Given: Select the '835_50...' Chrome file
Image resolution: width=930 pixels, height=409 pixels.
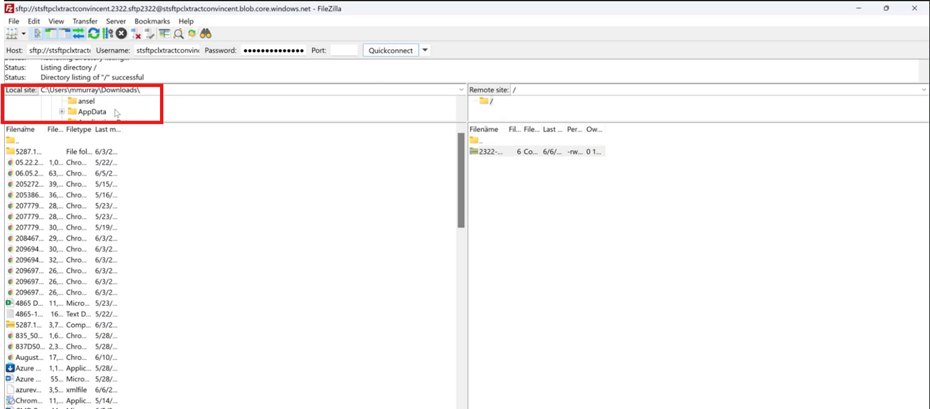Looking at the screenshot, I should pos(63,336).
